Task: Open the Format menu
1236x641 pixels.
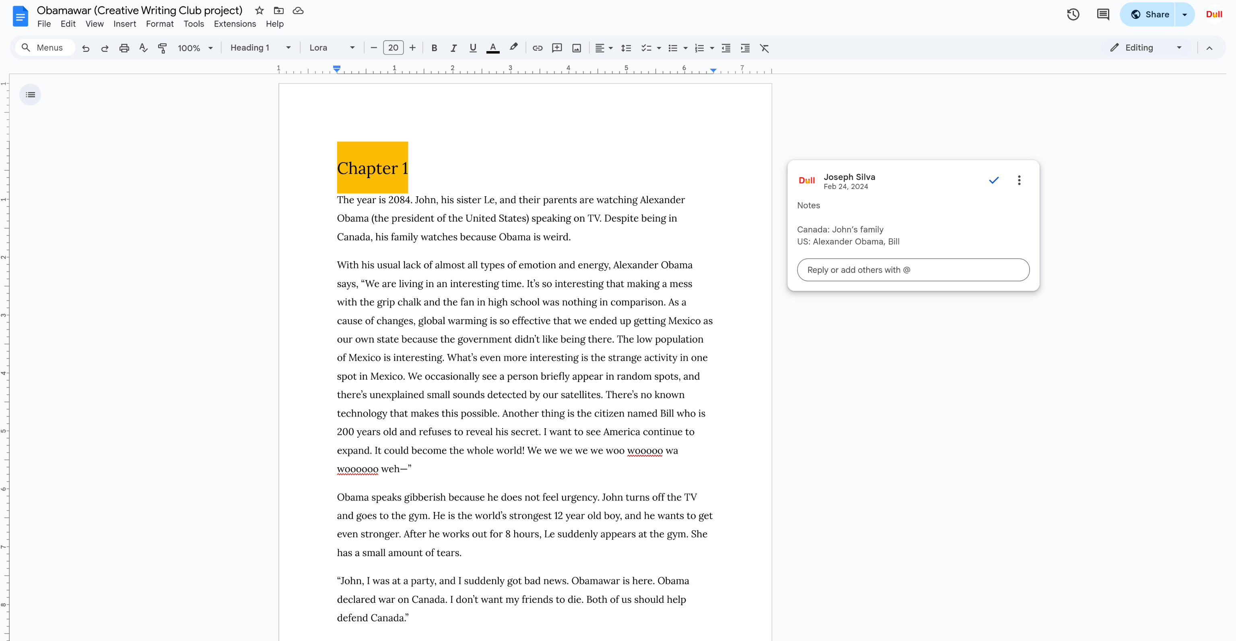Action: pyautogui.click(x=160, y=24)
